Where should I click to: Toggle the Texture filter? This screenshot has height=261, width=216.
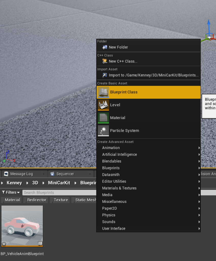(61, 200)
